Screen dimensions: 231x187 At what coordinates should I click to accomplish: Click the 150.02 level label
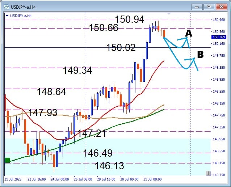[x=121, y=48]
